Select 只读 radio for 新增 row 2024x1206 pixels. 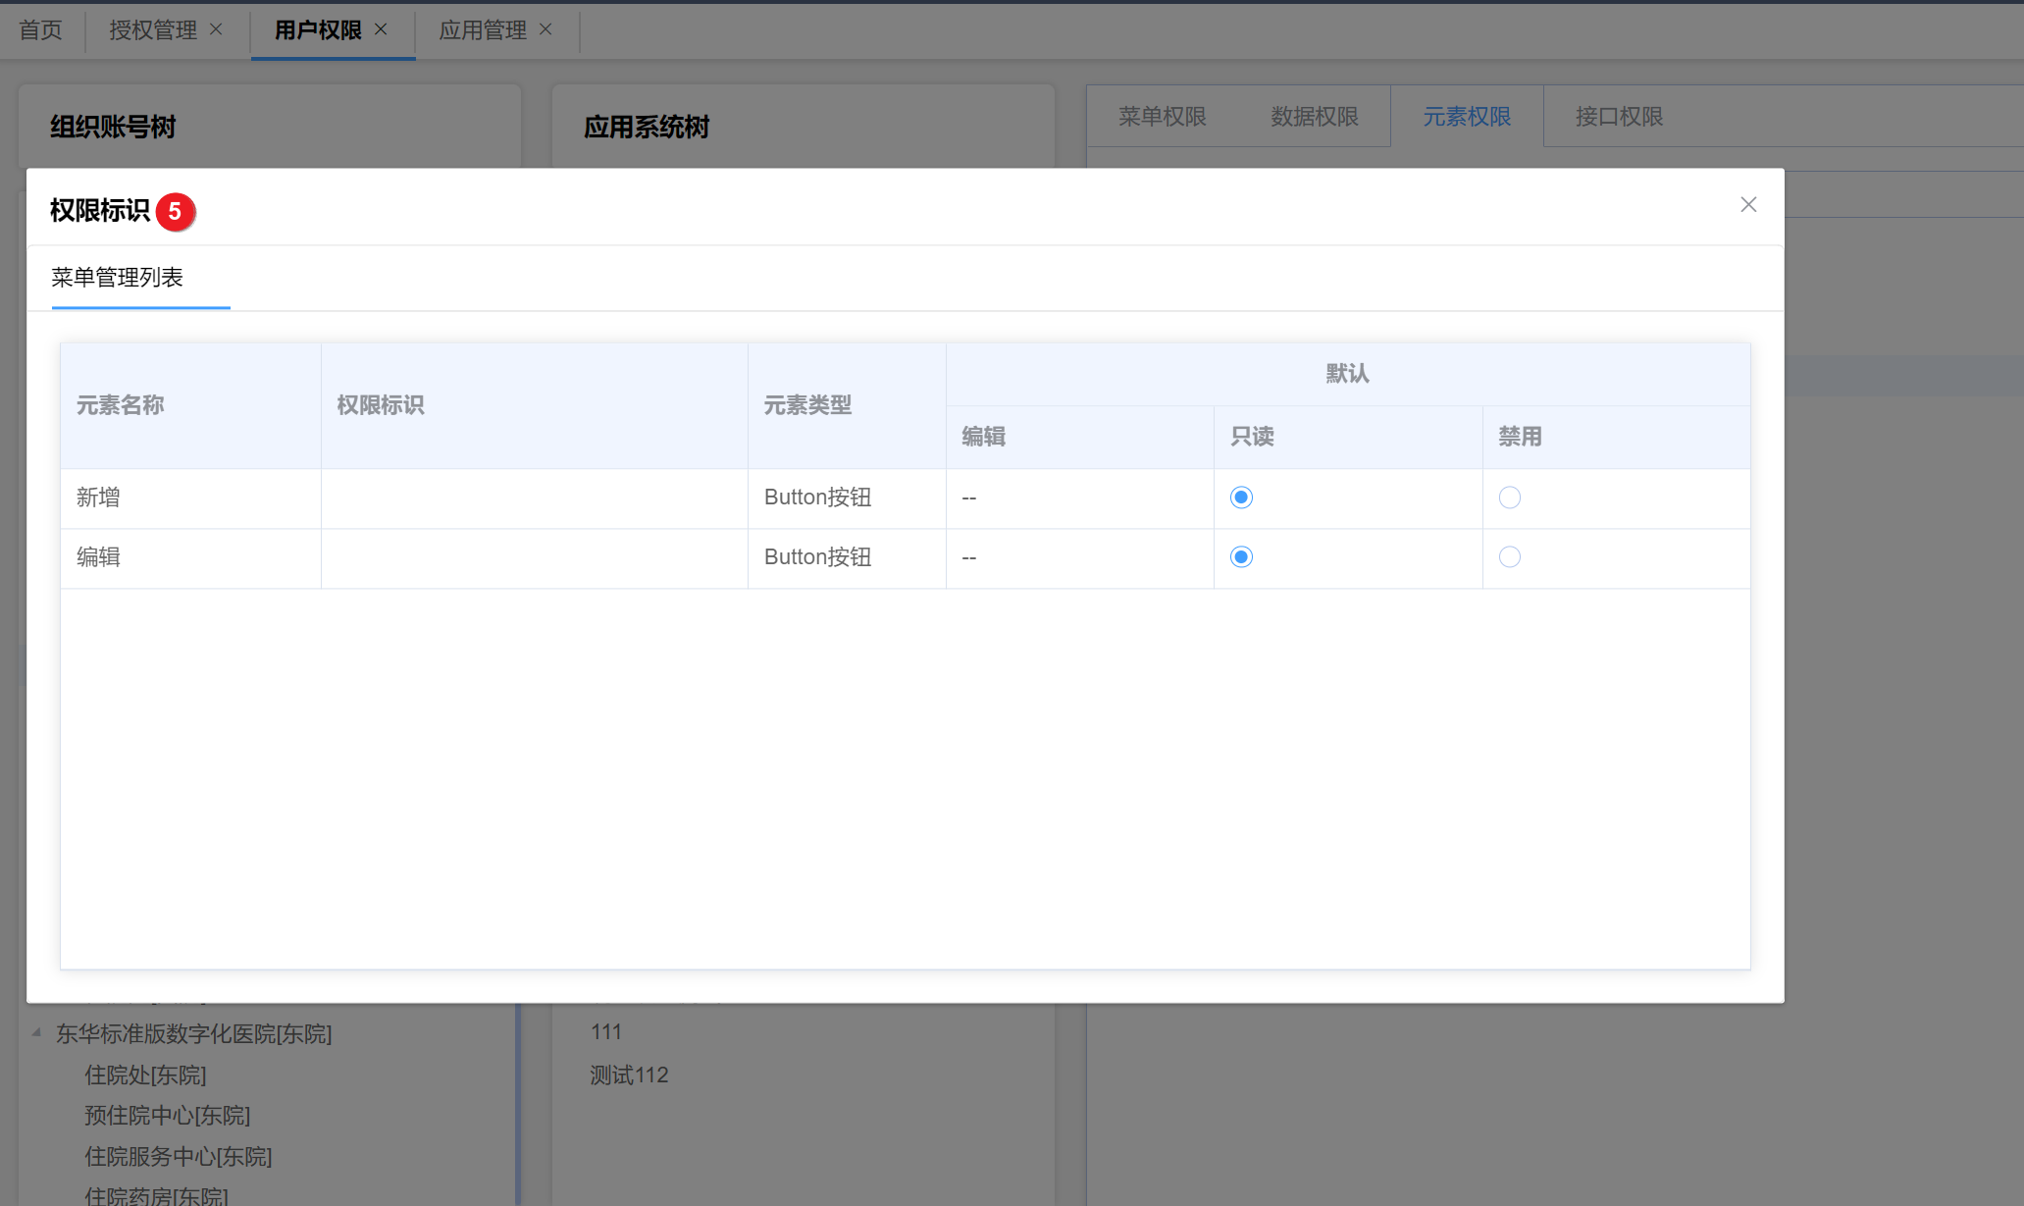pyautogui.click(x=1241, y=498)
